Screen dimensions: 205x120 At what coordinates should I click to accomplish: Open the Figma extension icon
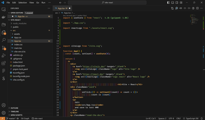pos(4,71)
